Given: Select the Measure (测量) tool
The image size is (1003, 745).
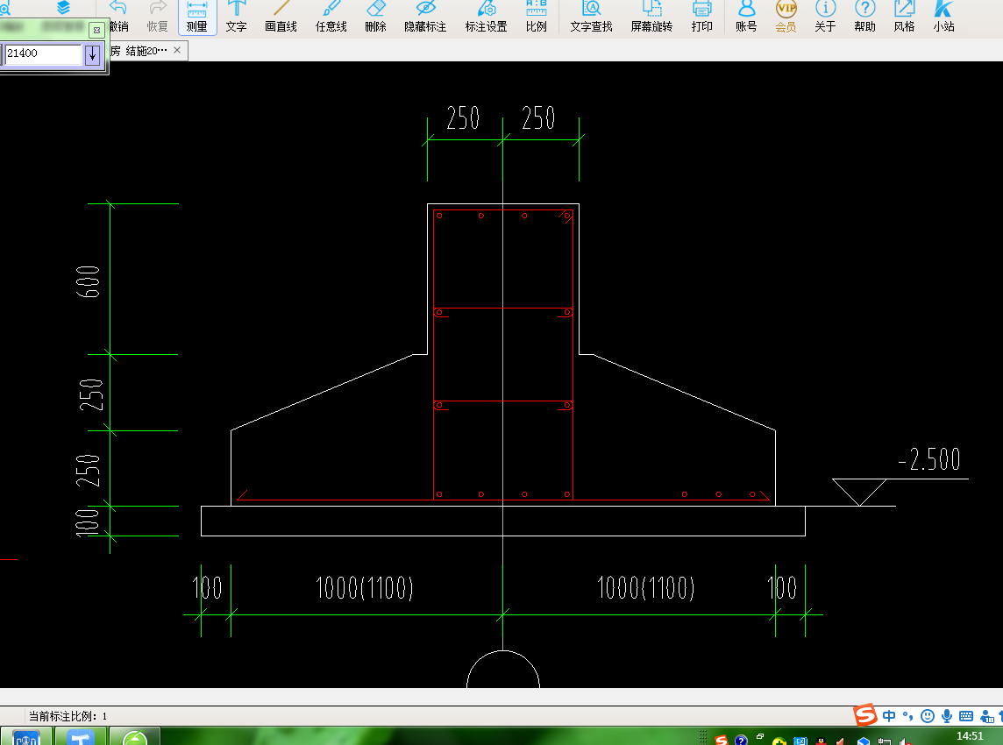Looking at the screenshot, I should pos(197,17).
